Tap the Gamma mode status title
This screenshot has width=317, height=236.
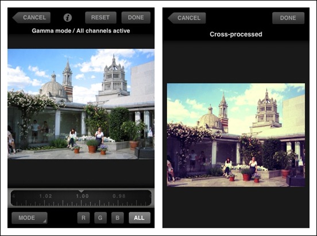click(81, 31)
